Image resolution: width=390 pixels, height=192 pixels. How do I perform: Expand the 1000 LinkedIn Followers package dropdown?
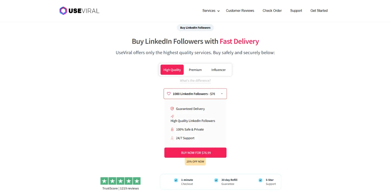point(195,93)
